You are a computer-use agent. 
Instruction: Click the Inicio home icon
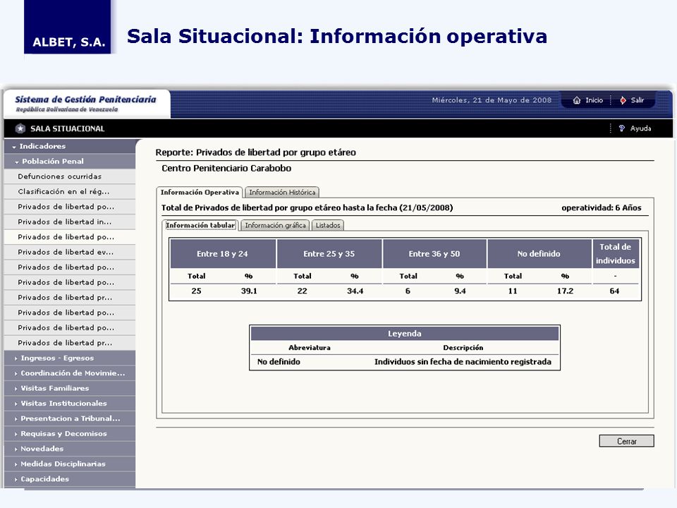click(576, 100)
